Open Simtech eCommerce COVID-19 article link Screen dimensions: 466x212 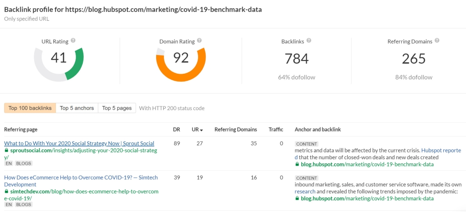(x=81, y=181)
